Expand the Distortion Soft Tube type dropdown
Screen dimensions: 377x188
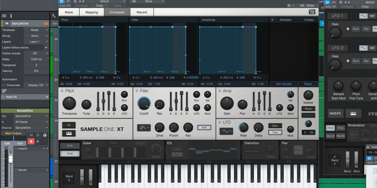tap(254, 150)
